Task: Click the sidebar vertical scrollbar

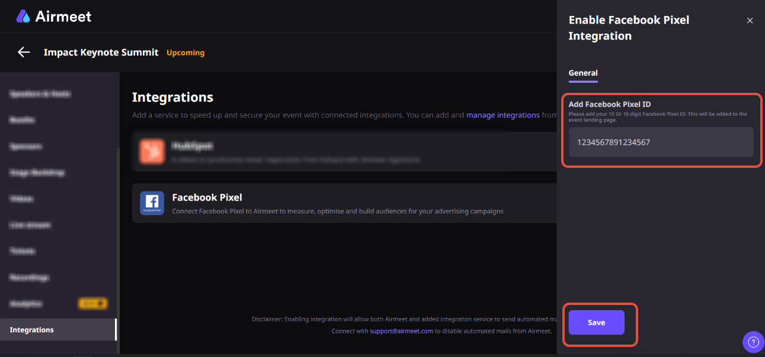Action: coord(117,236)
